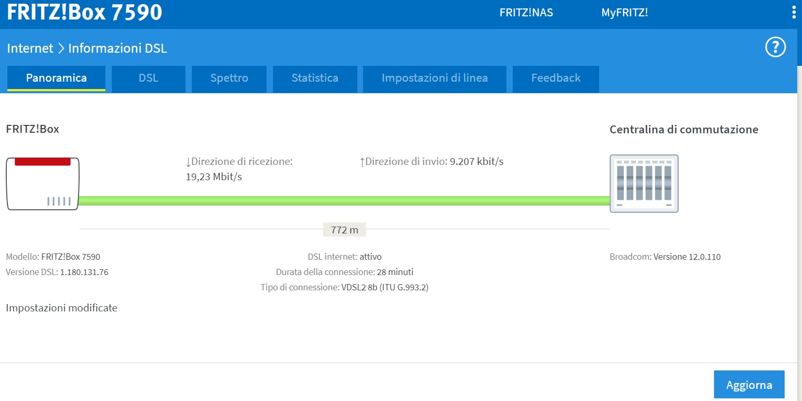This screenshot has width=802, height=401.
Task: Click the help question mark icon
Action: [775, 48]
